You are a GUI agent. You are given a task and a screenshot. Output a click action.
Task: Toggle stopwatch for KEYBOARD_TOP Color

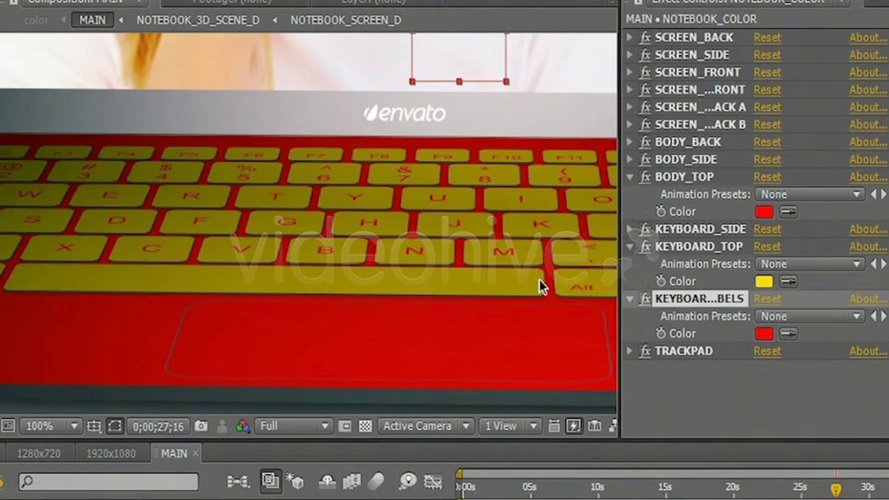tap(661, 281)
